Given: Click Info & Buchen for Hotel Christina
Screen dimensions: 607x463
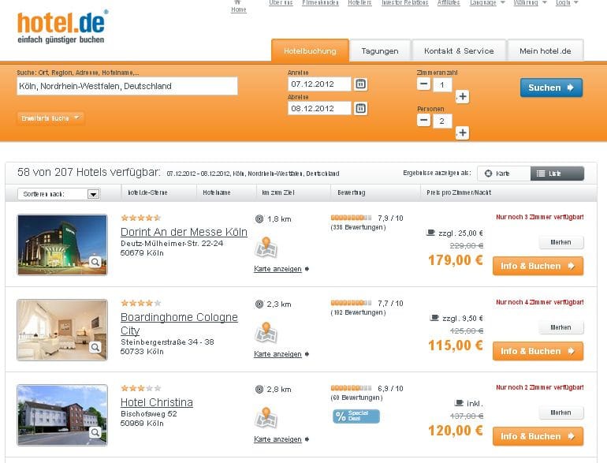Looking at the screenshot, I should pyautogui.click(x=538, y=436).
